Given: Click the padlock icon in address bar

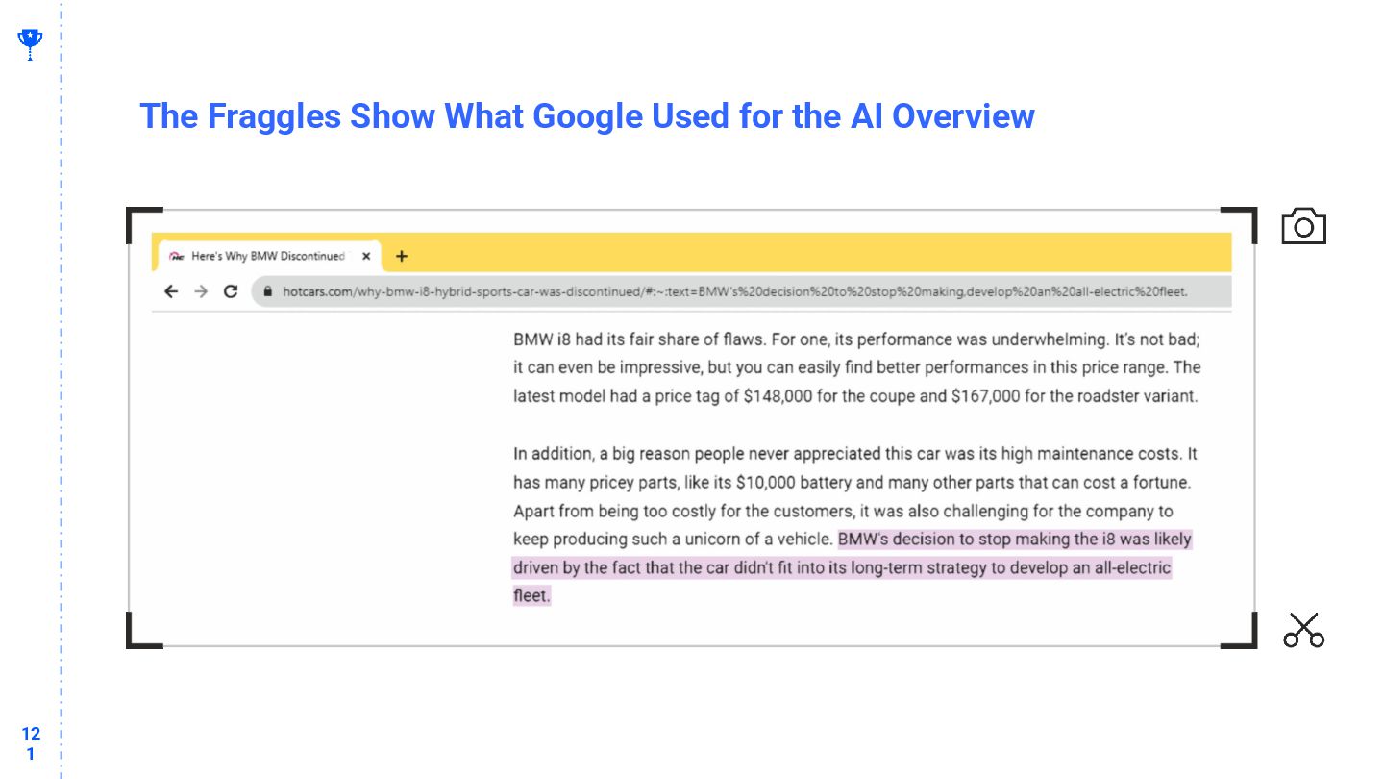Looking at the screenshot, I should [268, 291].
